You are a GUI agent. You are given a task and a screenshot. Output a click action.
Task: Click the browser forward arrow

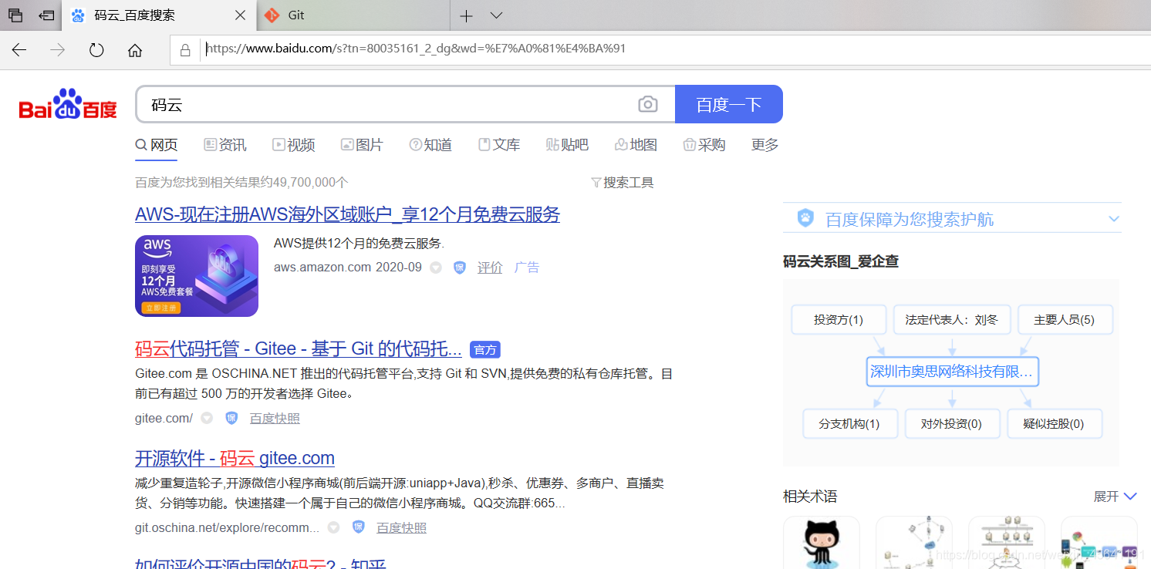click(x=58, y=50)
